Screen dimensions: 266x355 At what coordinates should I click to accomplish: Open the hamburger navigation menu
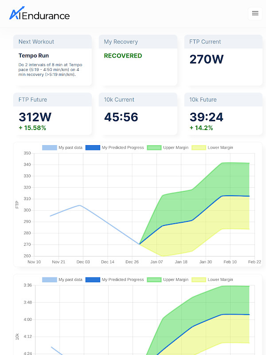coord(255,13)
